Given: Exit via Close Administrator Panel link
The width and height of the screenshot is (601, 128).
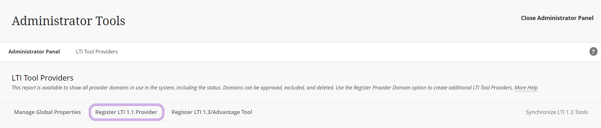Looking at the screenshot, I should point(557,18).
